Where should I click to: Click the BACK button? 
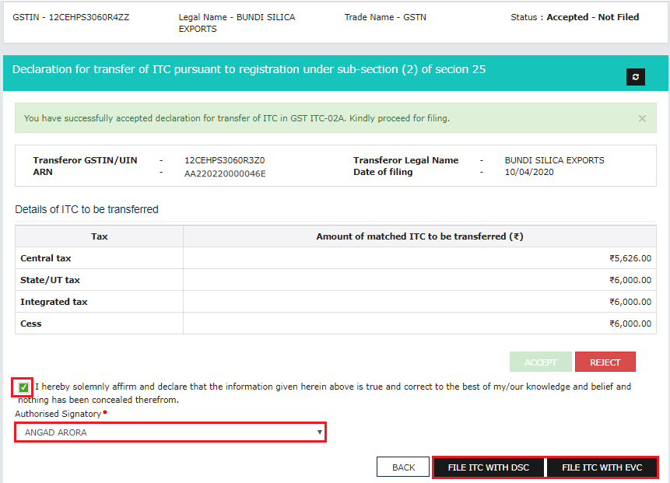pos(403,467)
